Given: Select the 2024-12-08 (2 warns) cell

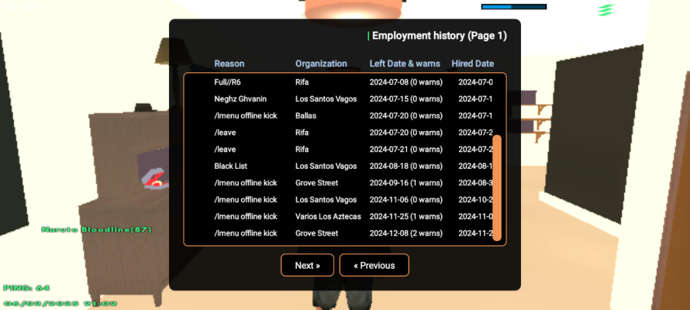Looking at the screenshot, I should (x=406, y=233).
